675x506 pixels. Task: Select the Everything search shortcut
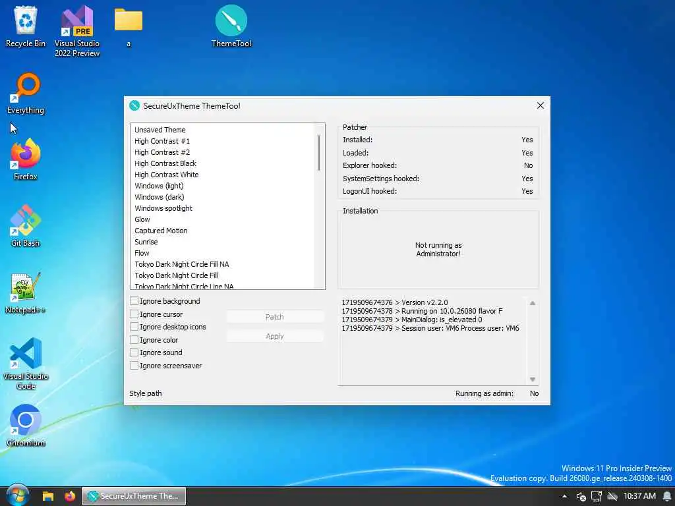[26, 94]
